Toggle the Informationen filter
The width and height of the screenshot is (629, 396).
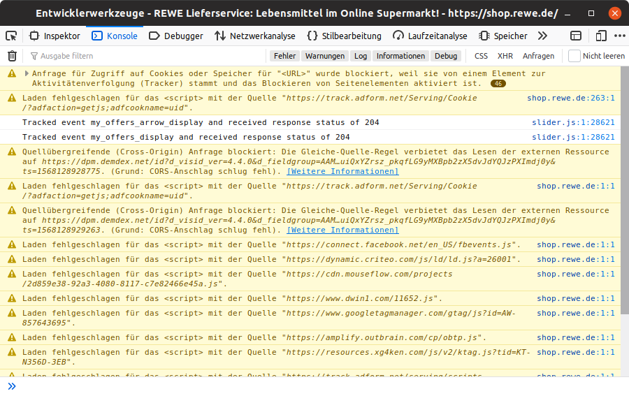coord(400,56)
